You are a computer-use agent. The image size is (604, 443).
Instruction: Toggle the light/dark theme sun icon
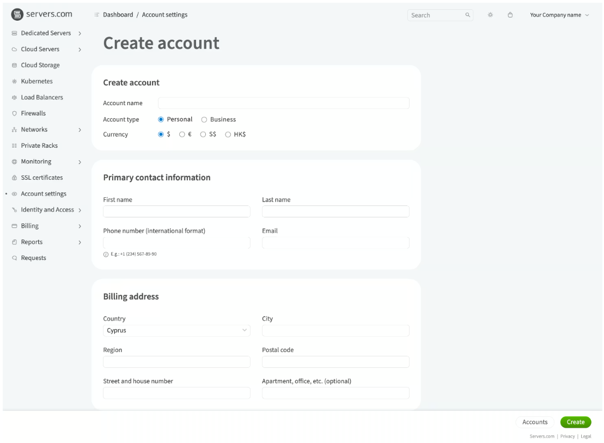point(490,15)
